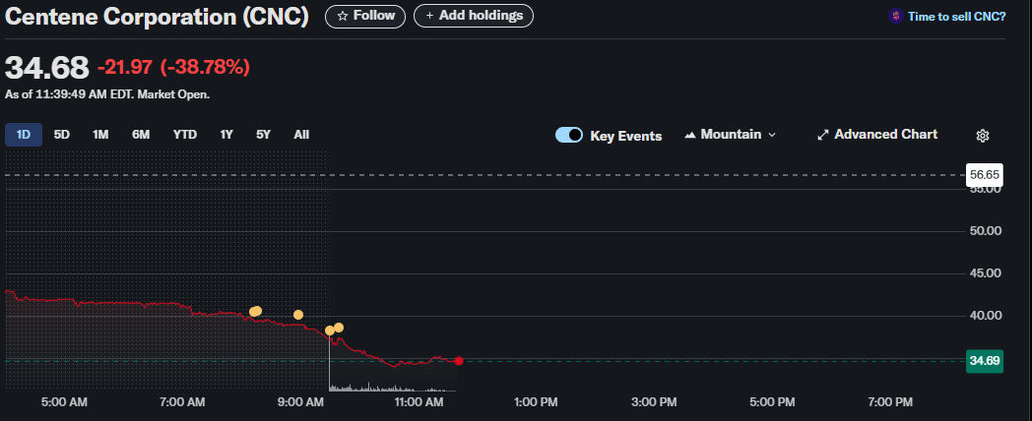Click the expand arrows icon of Advanced Chart

pos(822,135)
